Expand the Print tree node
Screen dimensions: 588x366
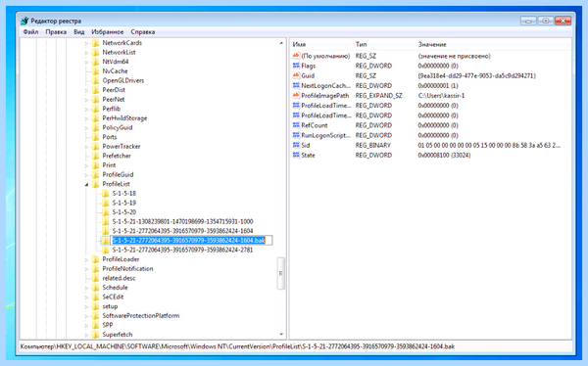pyautogui.click(x=86, y=165)
